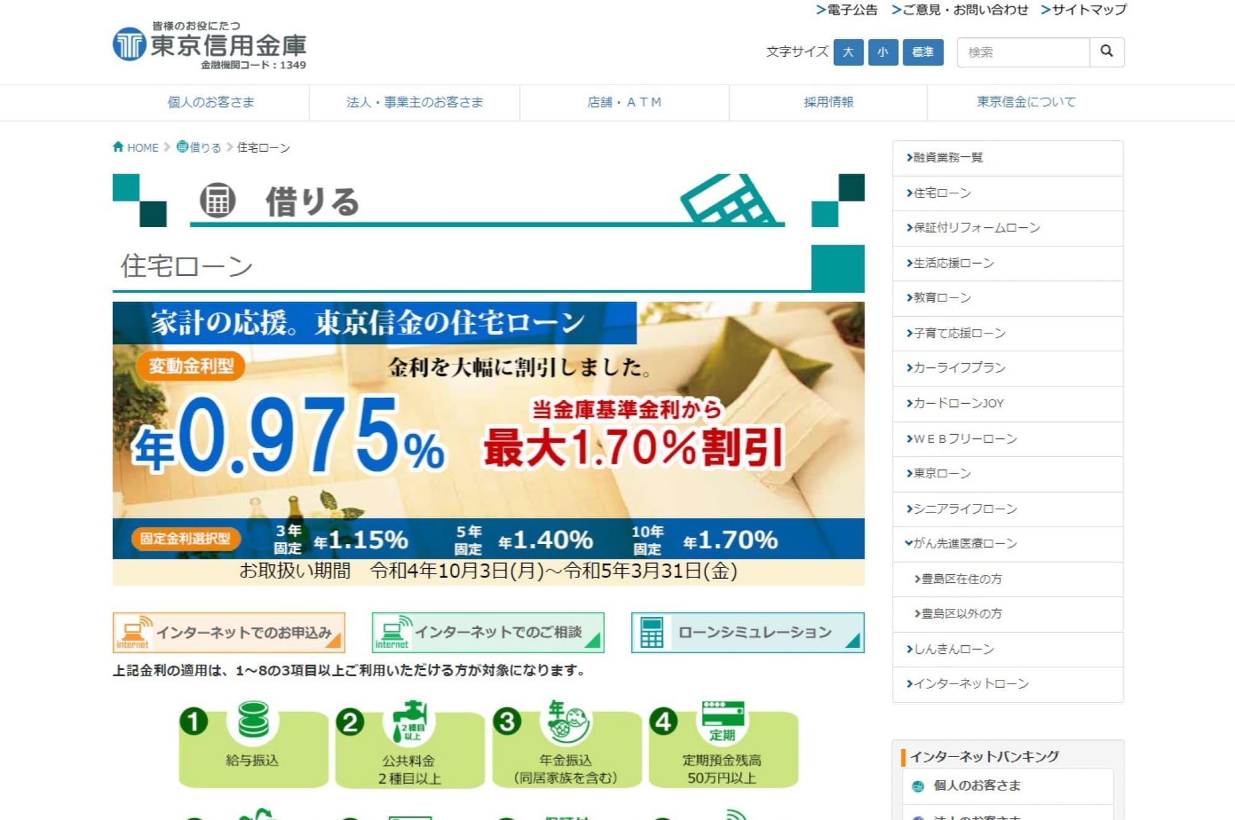This screenshot has height=820, width=1235.
Task: Go to 借りる breadcrumb link
Action: pyautogui.click(x=205, y=148)
